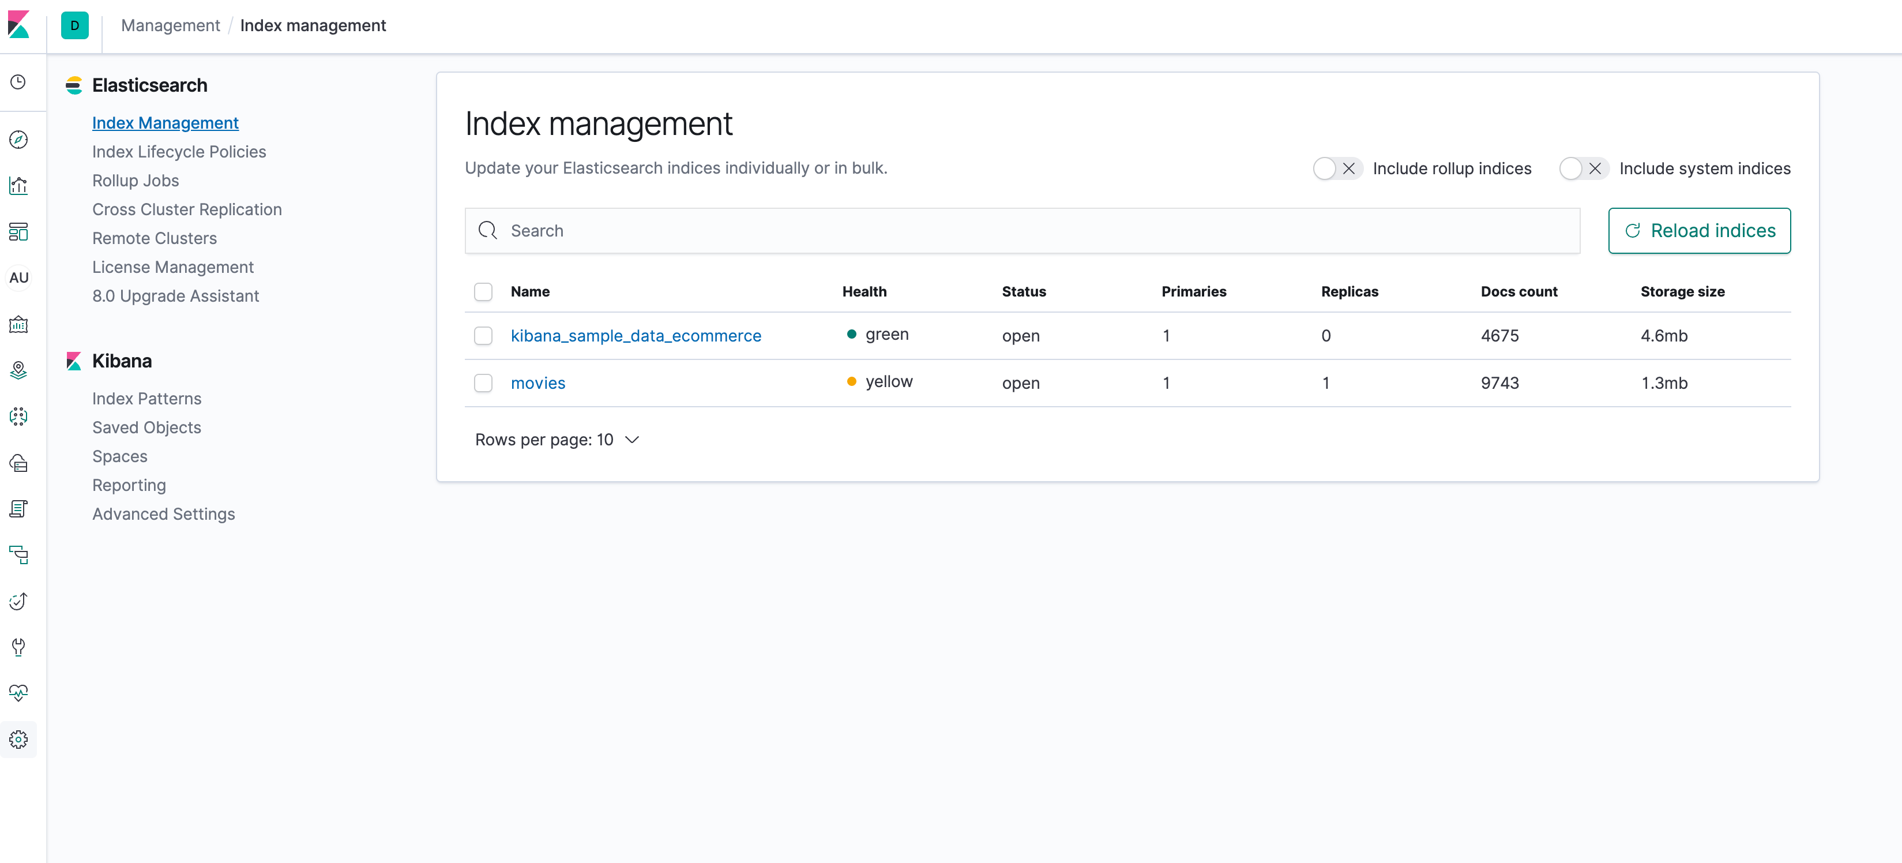The image size is (1902, 863).
Task: Click Management breadcrumb link
Action: (x=171, y=25)
